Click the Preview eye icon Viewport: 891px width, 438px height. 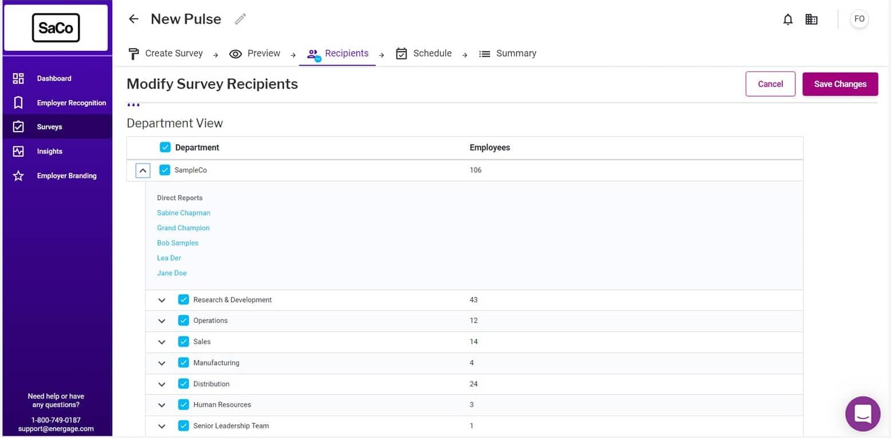235,54
